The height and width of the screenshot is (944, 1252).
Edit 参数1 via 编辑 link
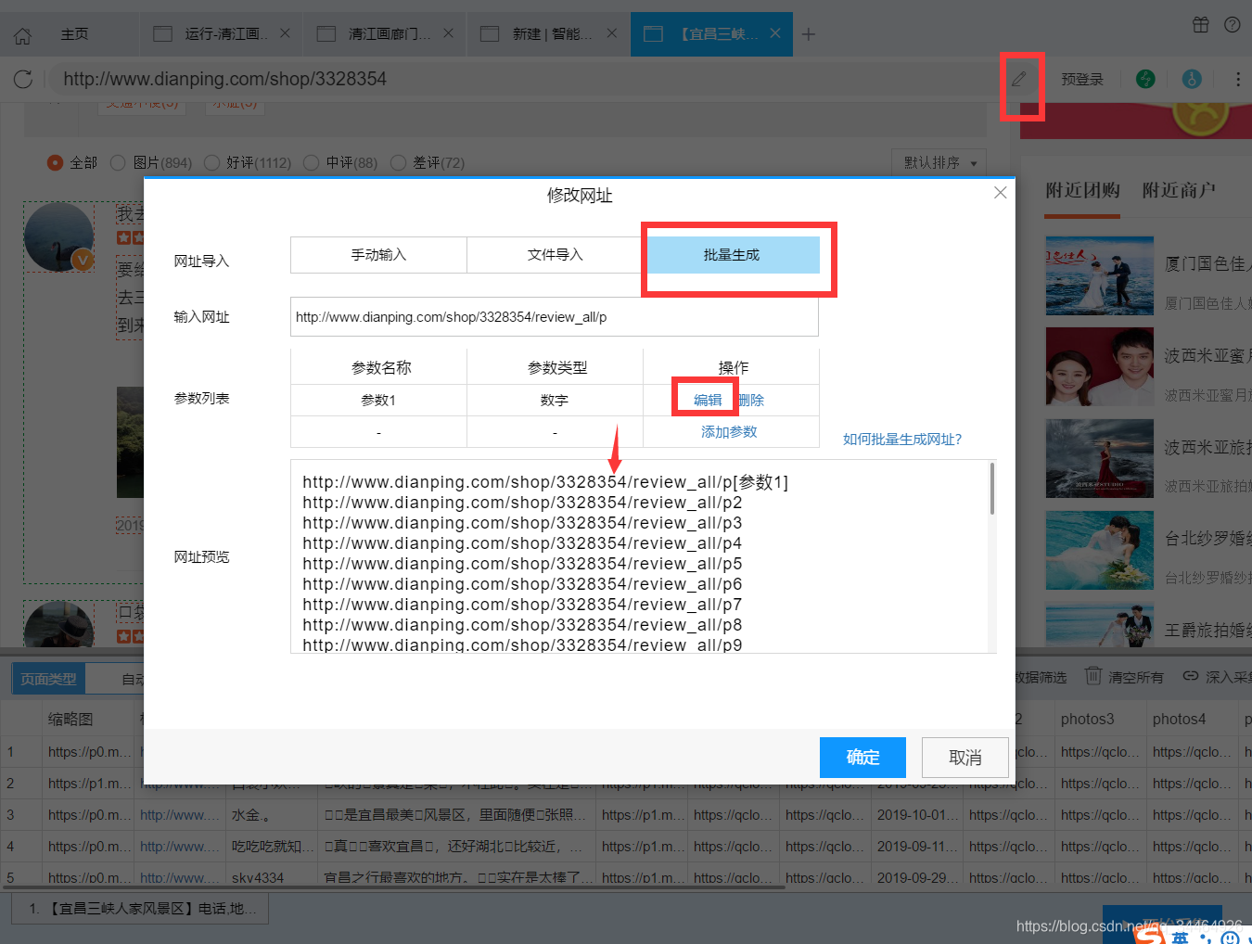[708, 401]
